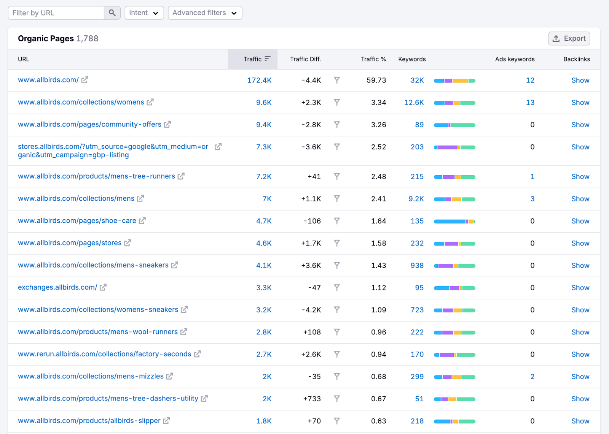Open the Intent dropdown
Image resolution: width=609 pixels, height=434 pixels.
pos(144,13)
